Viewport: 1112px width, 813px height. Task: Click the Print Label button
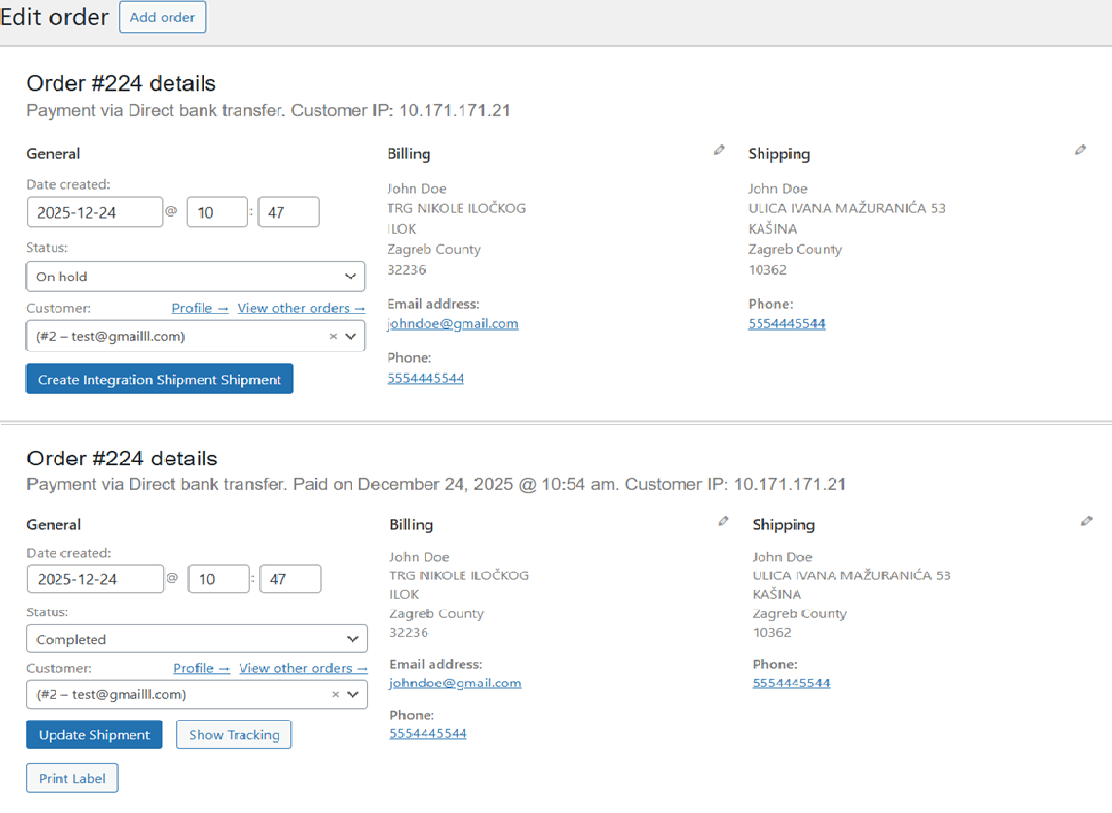click(x=71, y=777)
